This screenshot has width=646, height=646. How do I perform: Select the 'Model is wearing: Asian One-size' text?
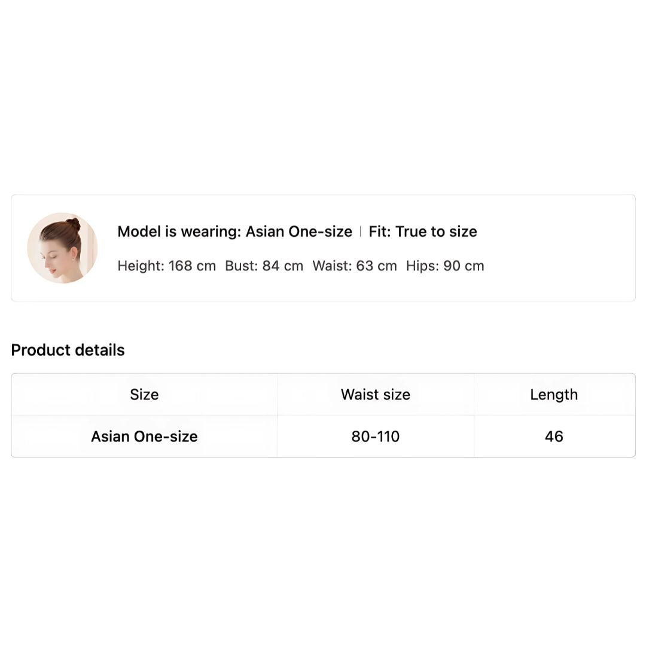[x=235, y=231]
